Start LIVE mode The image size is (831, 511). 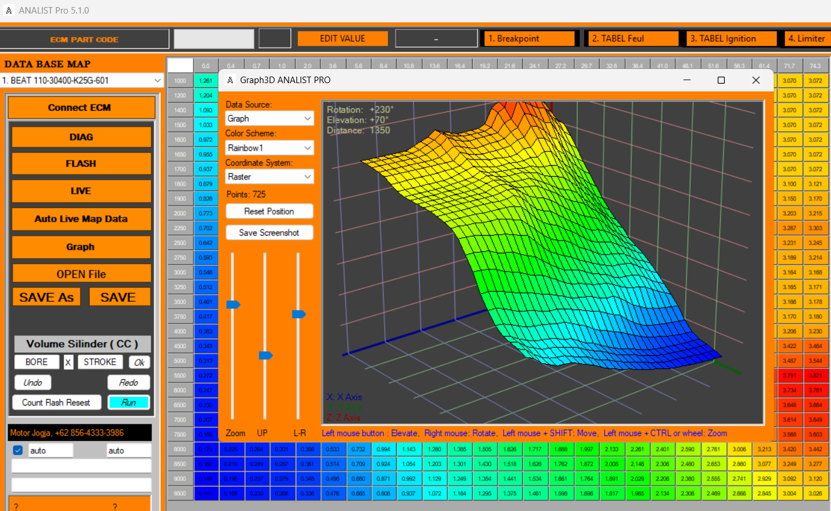tap(81, 191)
